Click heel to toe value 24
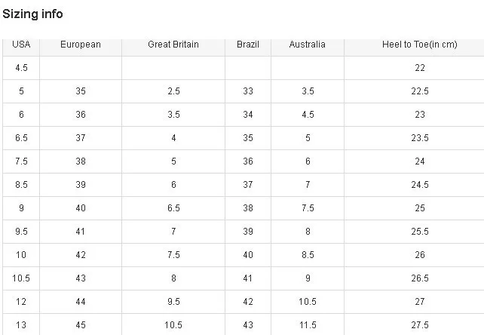The image size is (484, 335). pyautogui.click(x=420, y=161)
